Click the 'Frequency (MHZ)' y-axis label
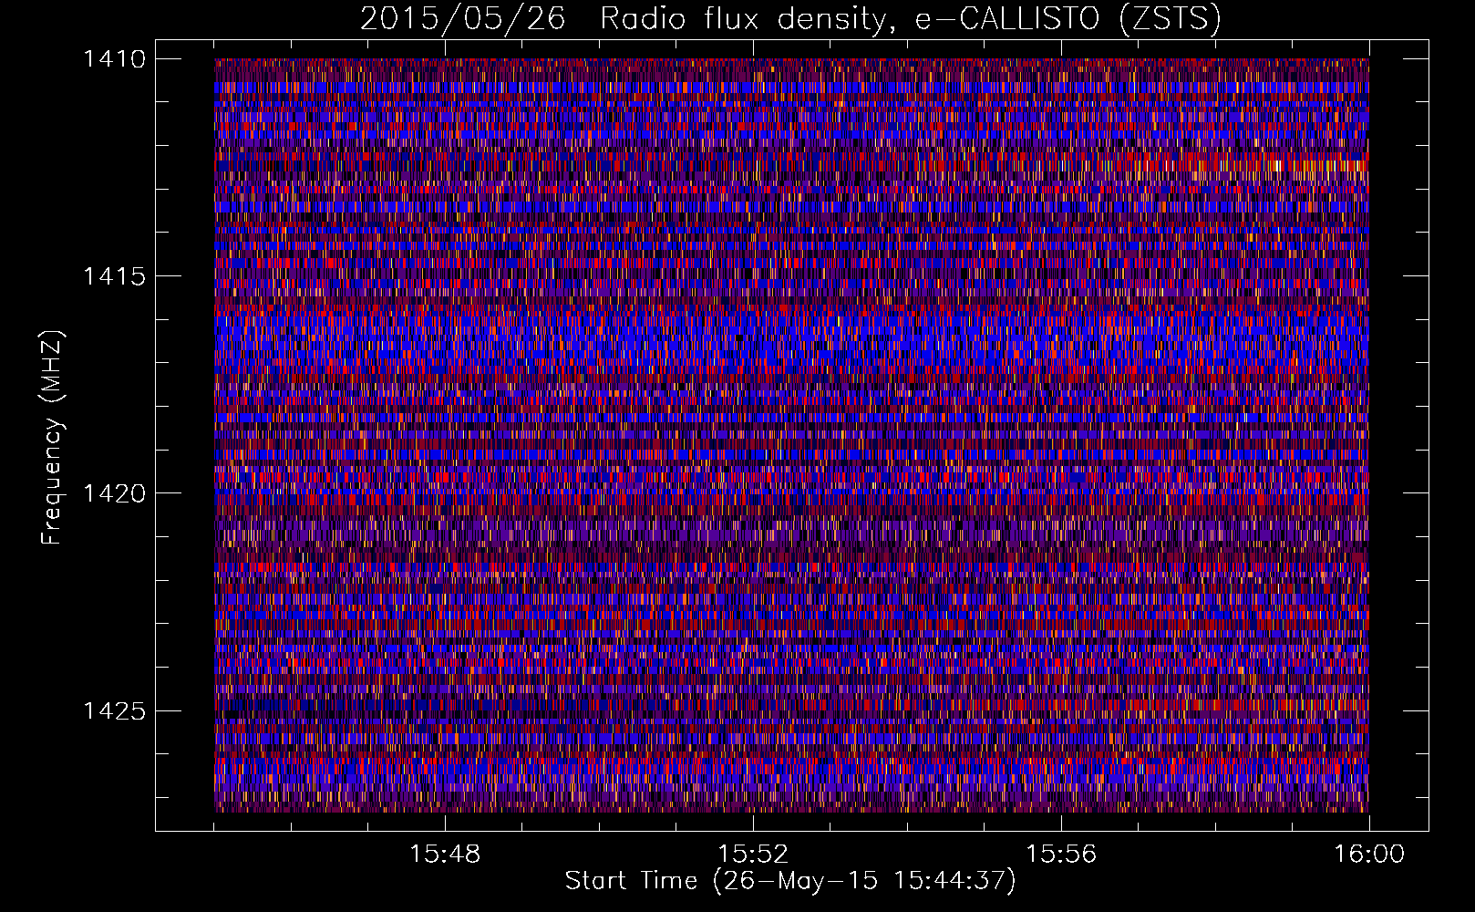The image size is (1475, 912). click(x=53, y=438)
